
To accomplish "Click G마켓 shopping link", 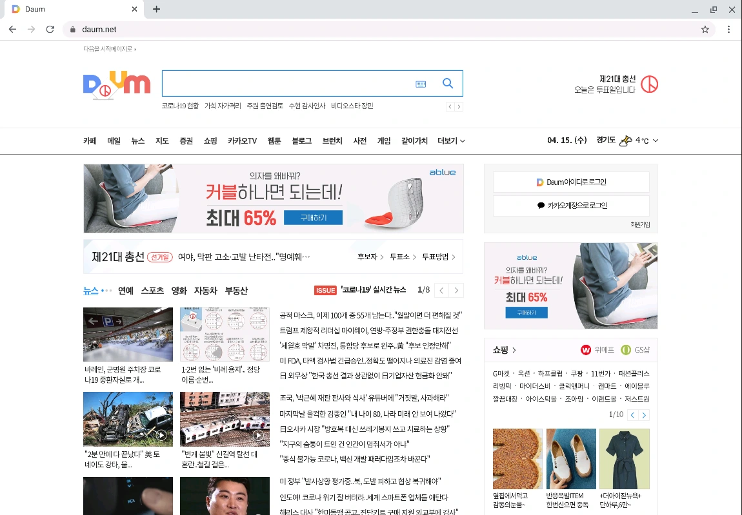I will [501, 374].
